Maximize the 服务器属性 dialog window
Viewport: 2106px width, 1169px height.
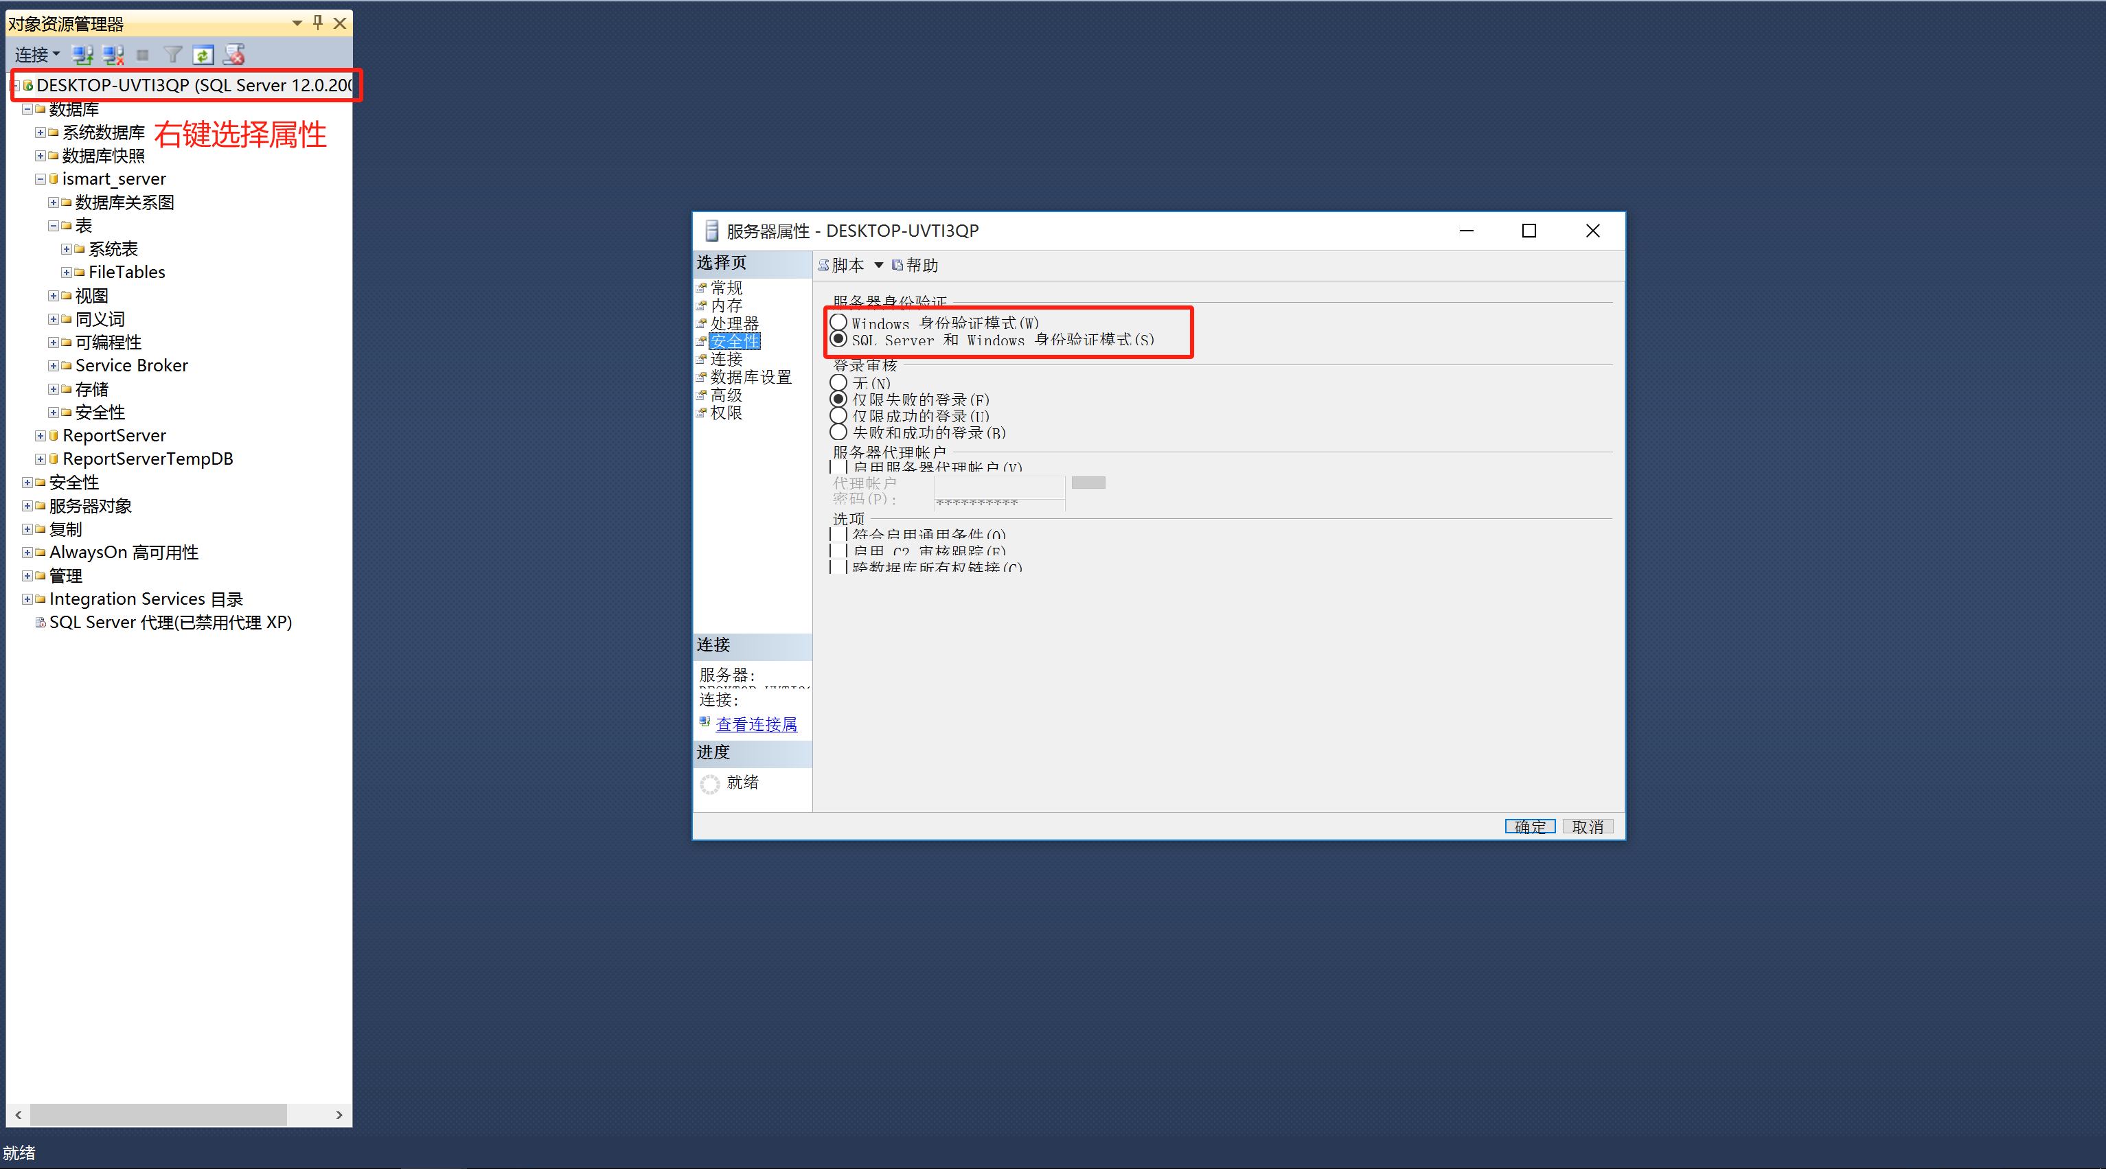[1529, 231]
